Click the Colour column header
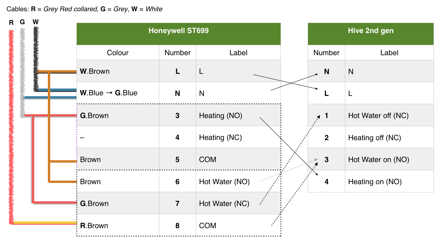443x242 pixels. pyautogui.click(x=118, y=53)
